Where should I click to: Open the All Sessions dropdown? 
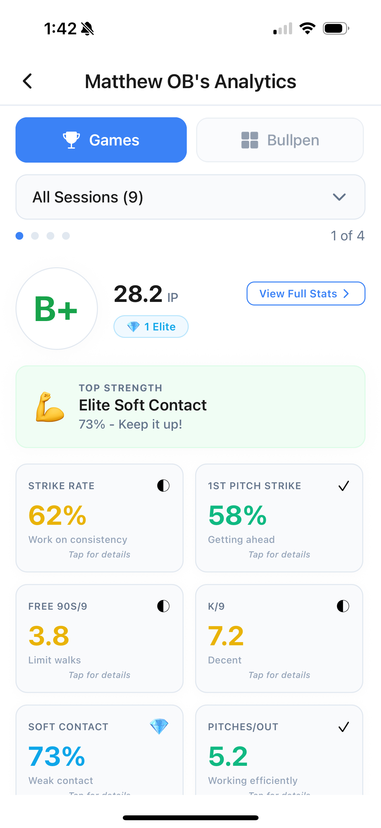pos(190,197)
